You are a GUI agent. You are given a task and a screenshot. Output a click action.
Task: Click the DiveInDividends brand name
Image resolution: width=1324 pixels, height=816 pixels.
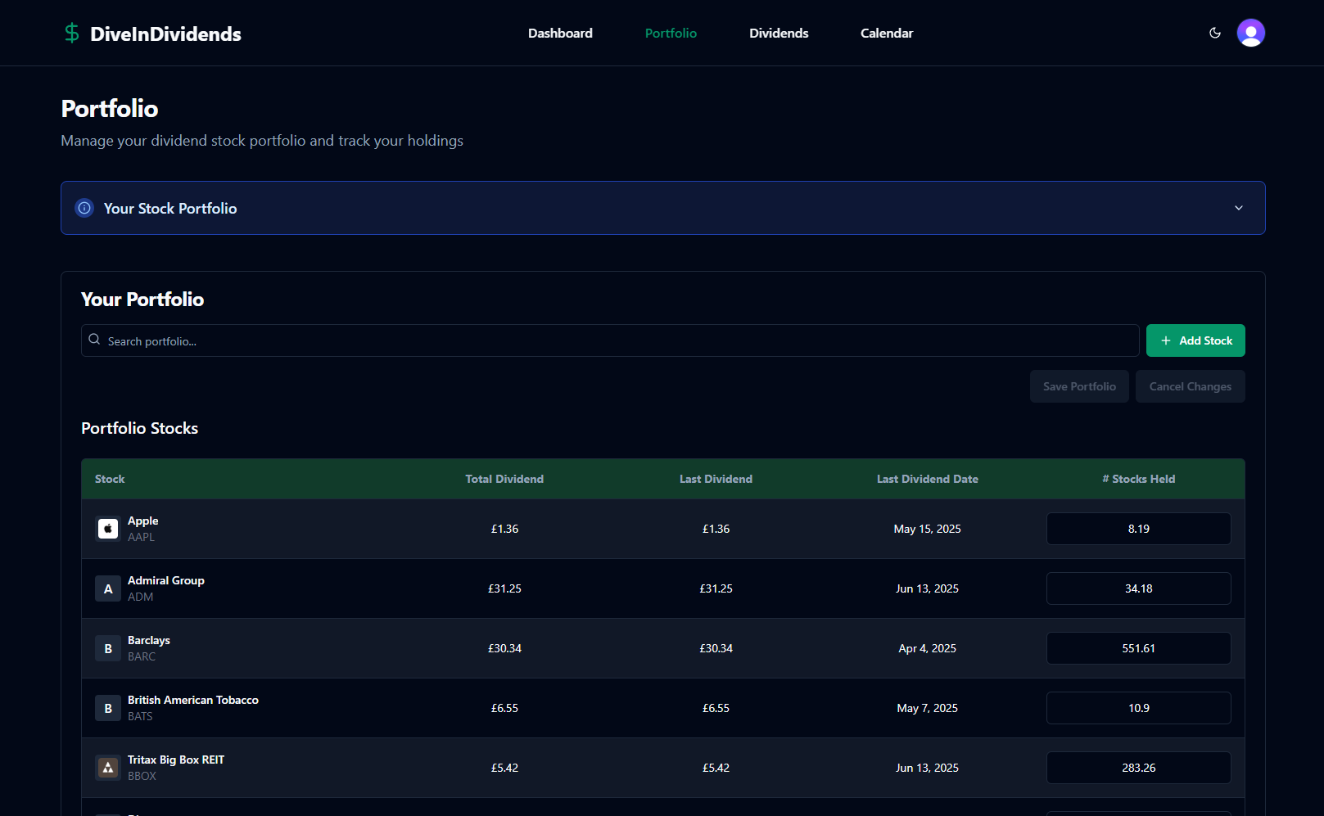pos(165,34)
